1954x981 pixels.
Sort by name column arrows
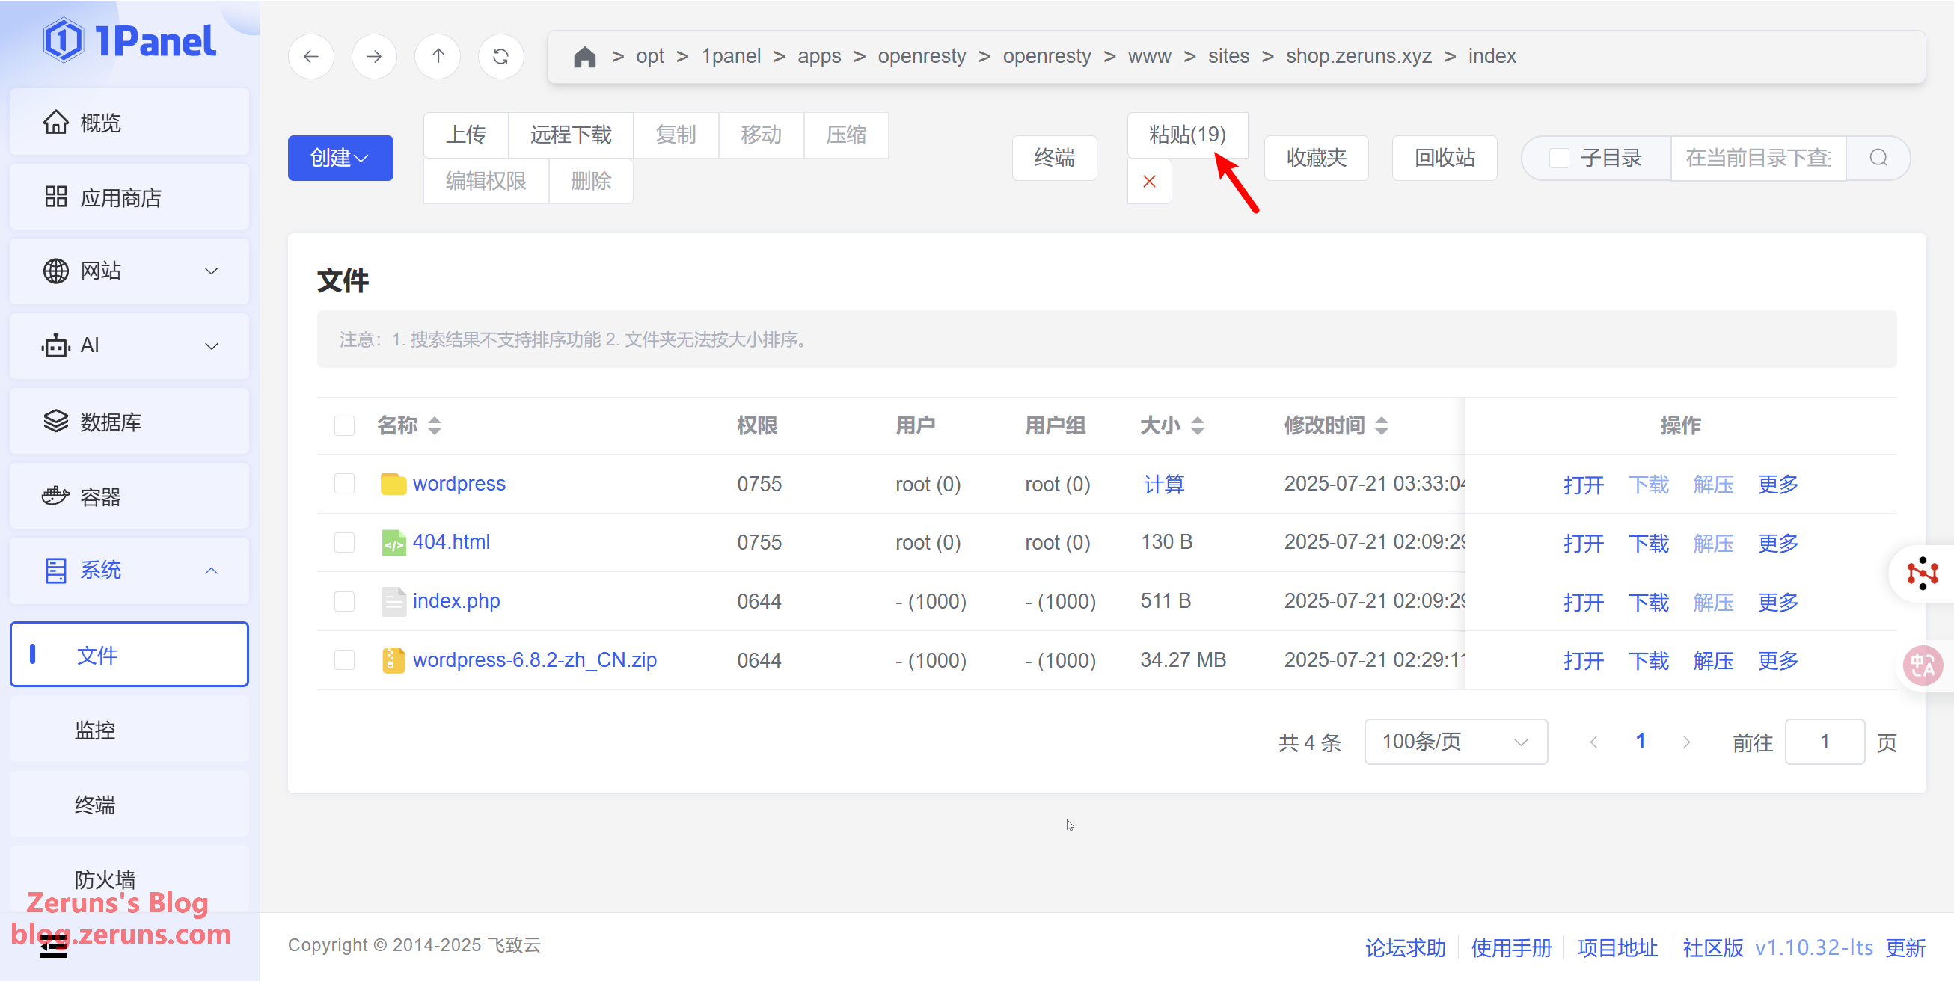pyautogui.click(x=435, y=425)
